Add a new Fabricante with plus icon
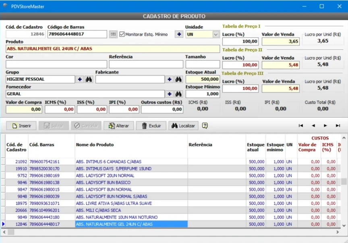348x243 pixels. (x=170, y=80)
